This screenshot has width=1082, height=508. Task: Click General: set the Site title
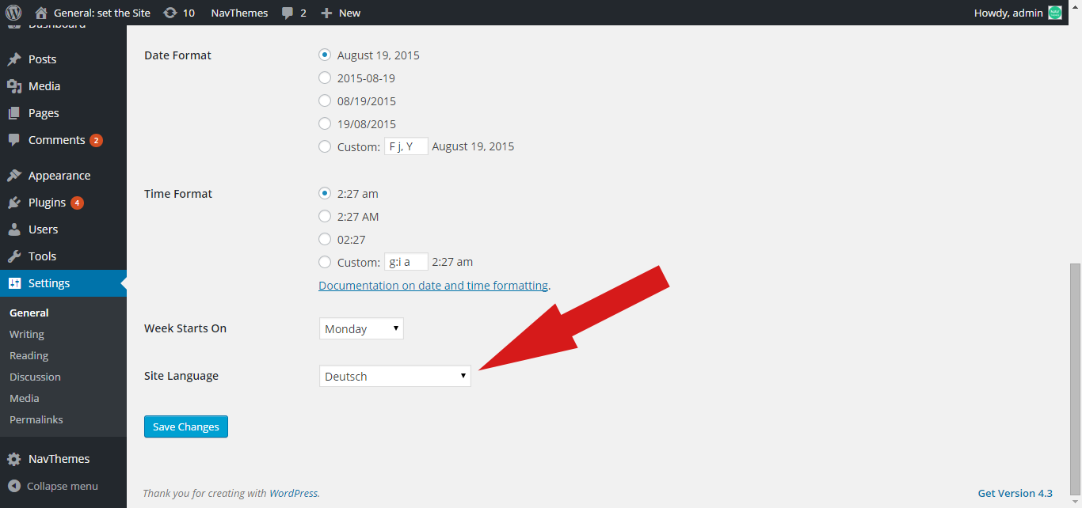[102, 13]
